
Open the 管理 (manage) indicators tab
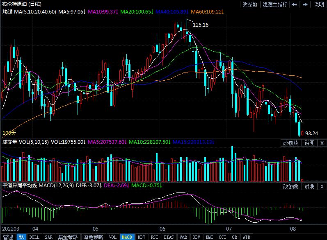pos(8,237)
